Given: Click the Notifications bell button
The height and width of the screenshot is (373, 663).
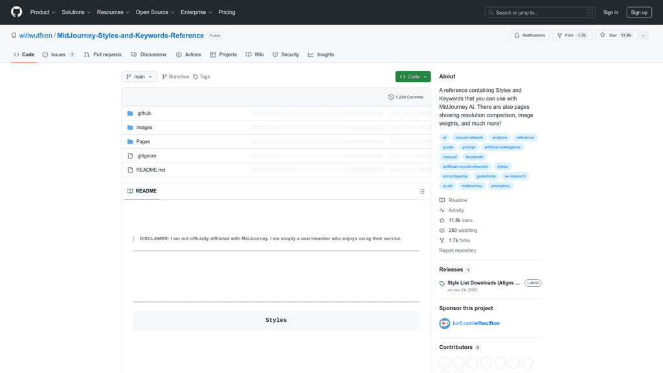Looking at the screenshot, I should click(530, 36).
